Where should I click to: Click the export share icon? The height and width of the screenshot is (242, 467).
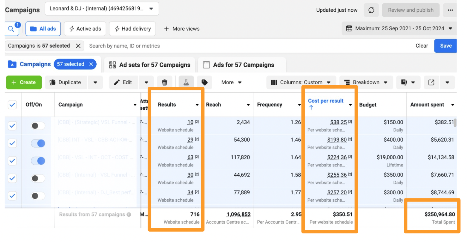click(x=431, y=82)
